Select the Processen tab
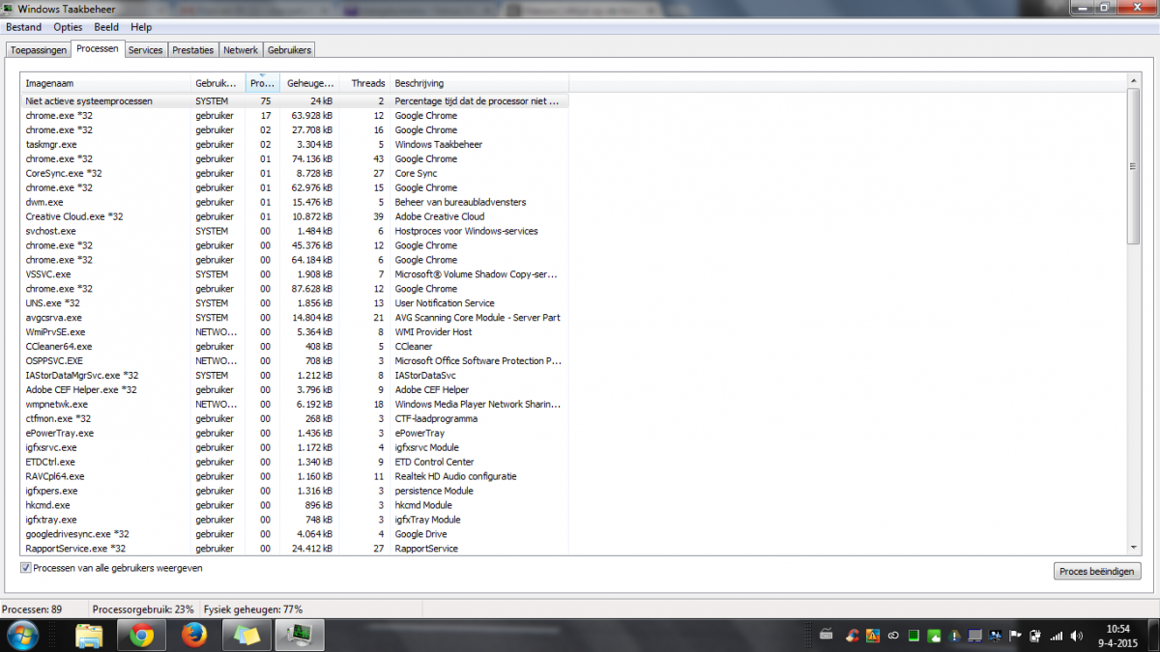 click(x=98, y=48)
